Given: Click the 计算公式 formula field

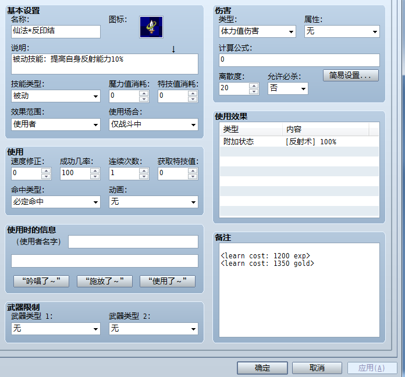Looking at the screenshot, I should pyautogui.click(x=299, y=60).
